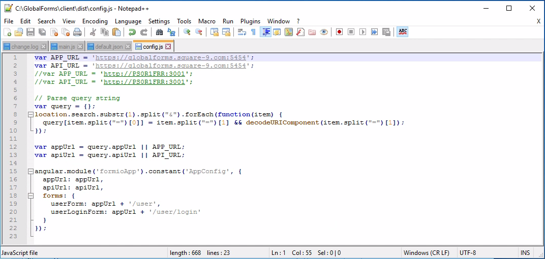Click the New file toolbar icon
Viewport: 545px width, 259px height.
tap(7, 32)
